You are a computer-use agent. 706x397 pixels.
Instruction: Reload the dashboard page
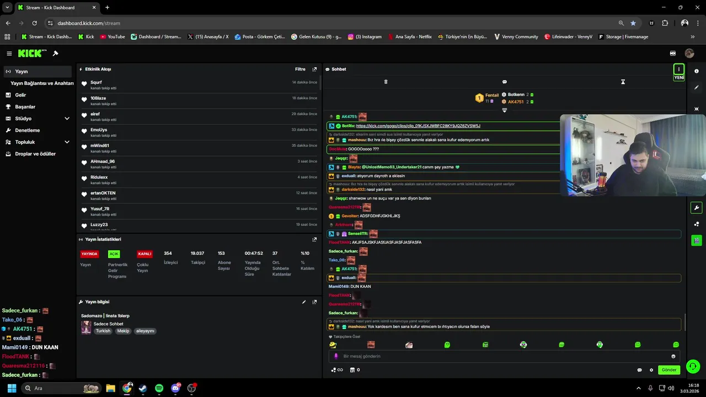coord(34,23)
